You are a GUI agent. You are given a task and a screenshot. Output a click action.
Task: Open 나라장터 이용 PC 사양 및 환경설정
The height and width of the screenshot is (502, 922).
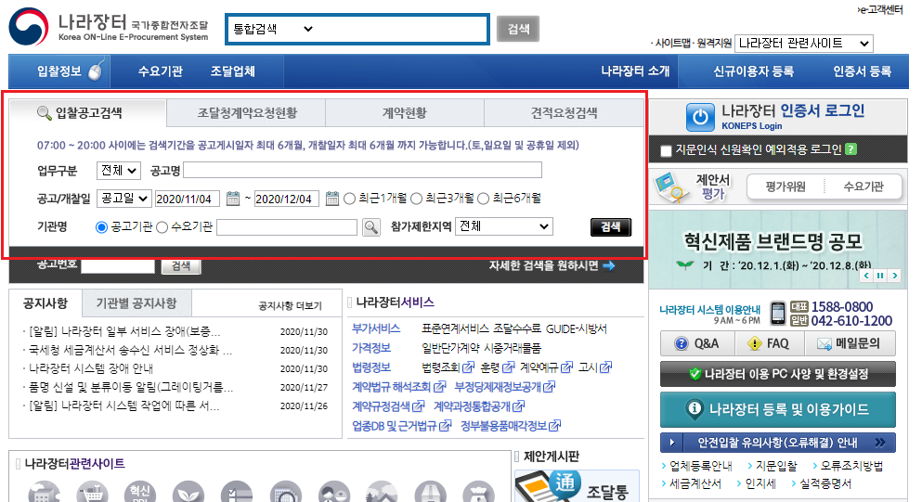tap(778, 374)
